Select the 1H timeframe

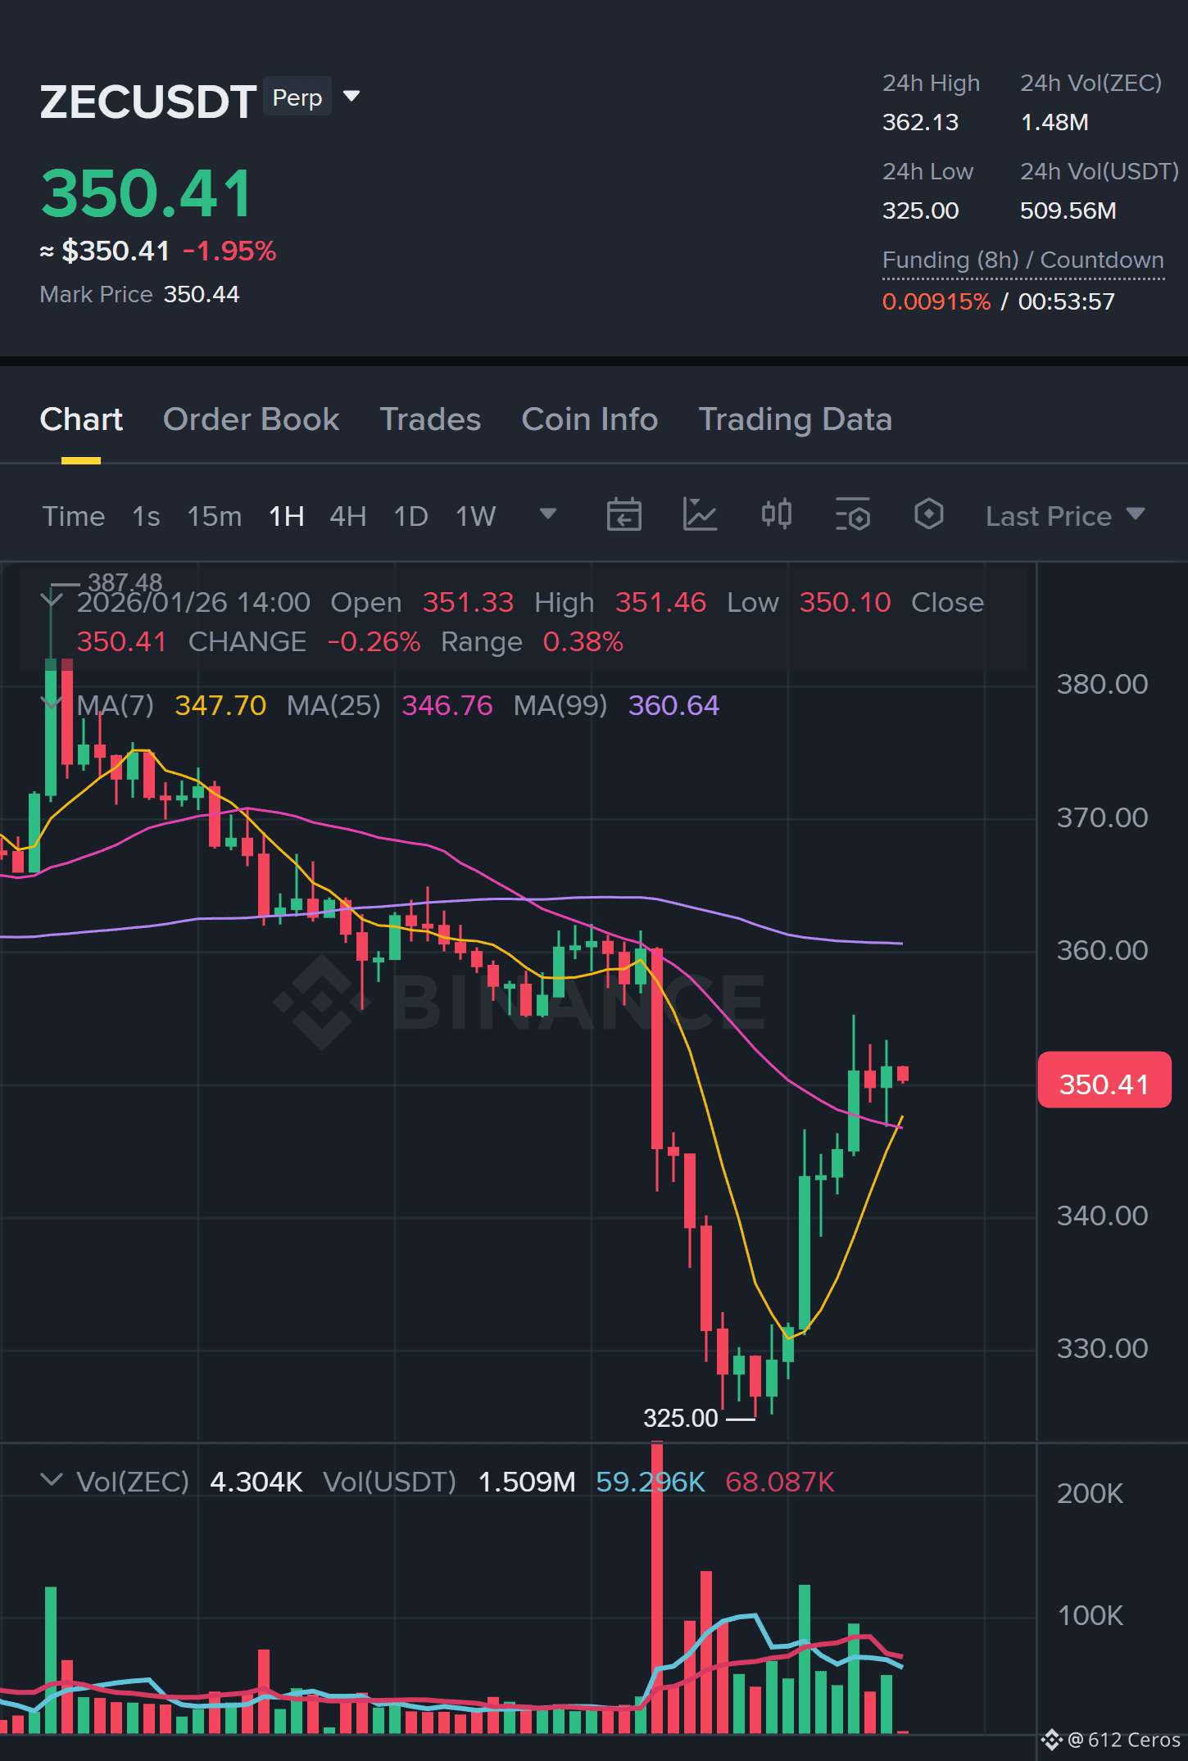pyautogui.click(x=286, y=516)
